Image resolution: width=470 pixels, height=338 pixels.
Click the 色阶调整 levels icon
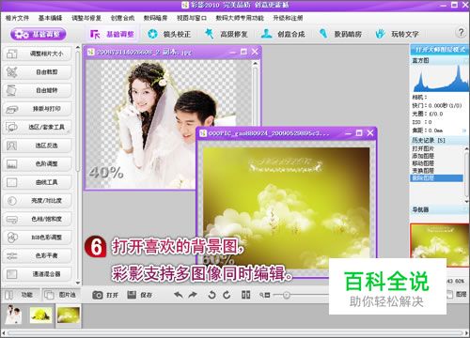pos(12,164)
